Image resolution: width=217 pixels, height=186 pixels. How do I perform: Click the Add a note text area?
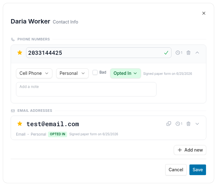pos(86,89)
